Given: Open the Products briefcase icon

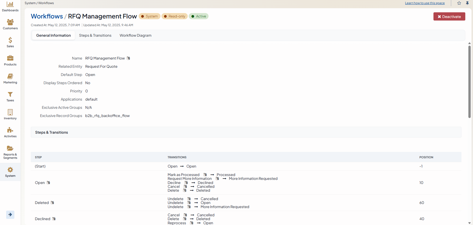Looking at the screenshot, I should 10,58.
